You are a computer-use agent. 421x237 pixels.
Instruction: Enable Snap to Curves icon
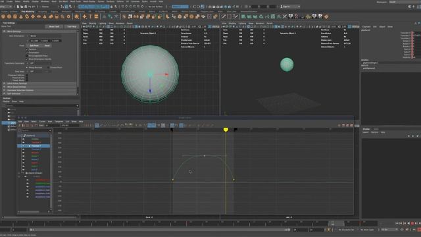coord(127,7)
